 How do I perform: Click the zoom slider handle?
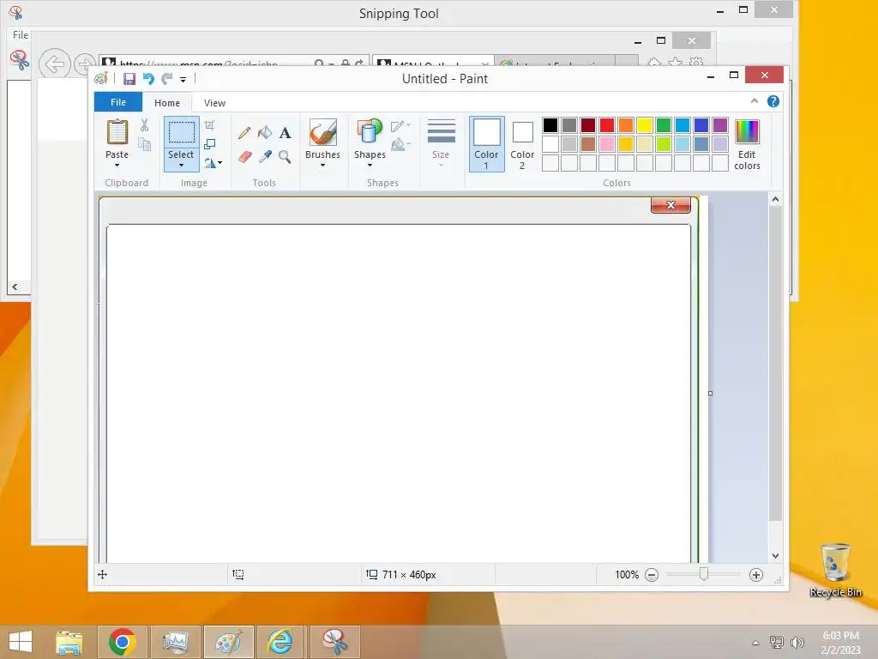pos(704,574)
